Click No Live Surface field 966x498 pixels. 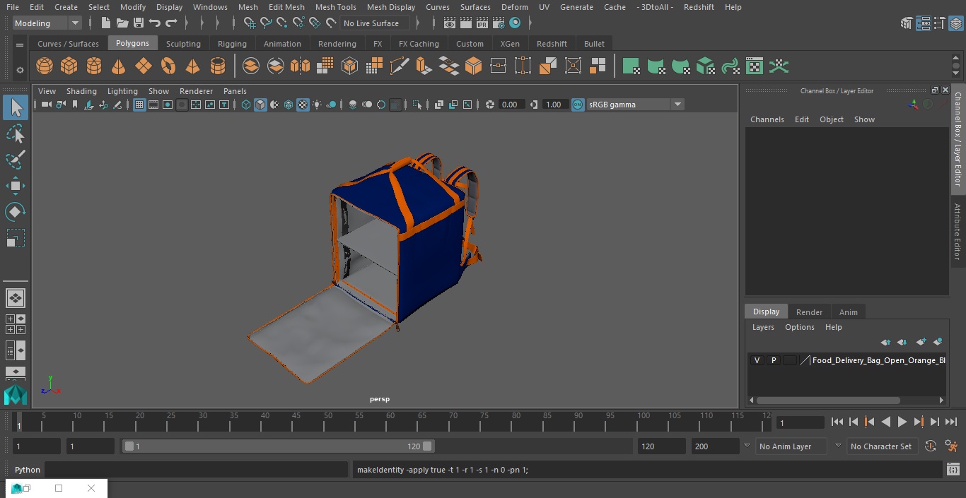pos(375,23)
